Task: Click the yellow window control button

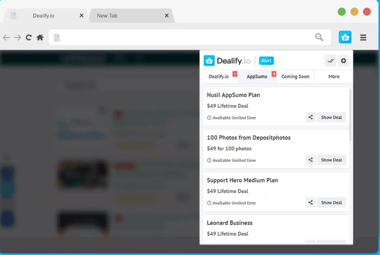Action: tap(354, 12)
